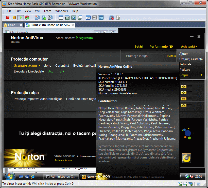208x188 pixels.
Task: Collapse the Asistență dropdown menu
Action: point(189,47)
